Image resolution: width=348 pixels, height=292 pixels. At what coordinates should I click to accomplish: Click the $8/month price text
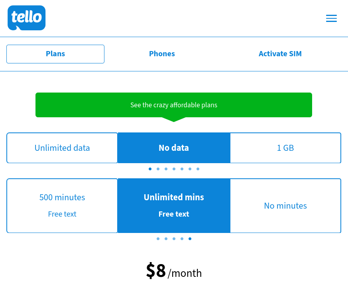(x=174, y=271)
